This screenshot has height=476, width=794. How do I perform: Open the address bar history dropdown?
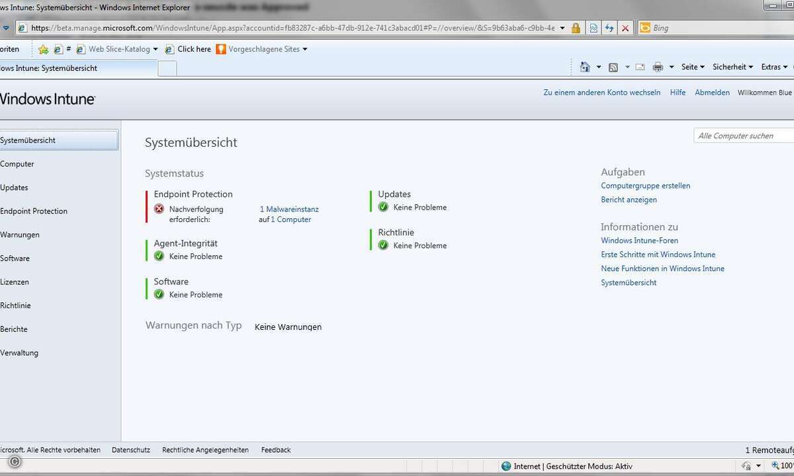[562, 28]
